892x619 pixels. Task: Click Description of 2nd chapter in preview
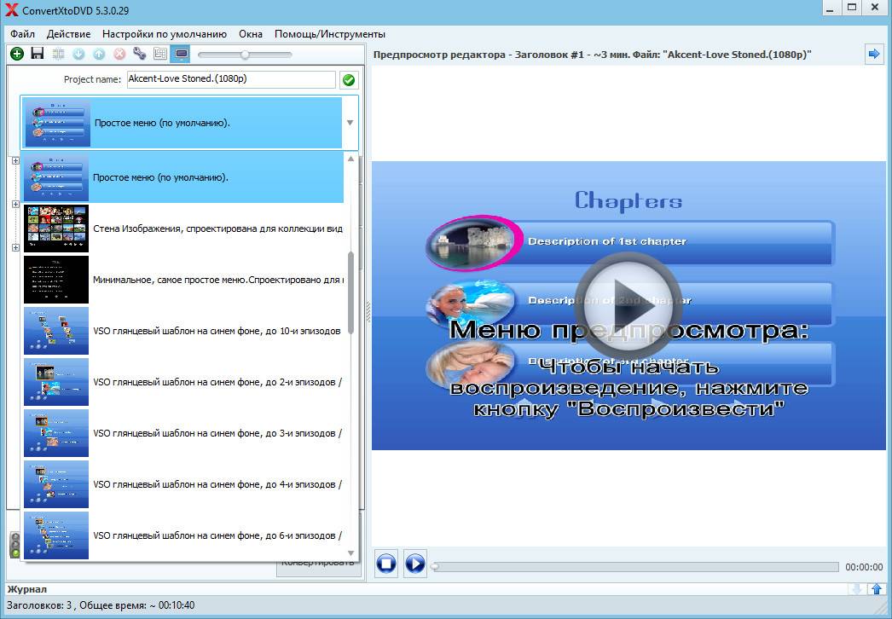[x=609, y=300]
